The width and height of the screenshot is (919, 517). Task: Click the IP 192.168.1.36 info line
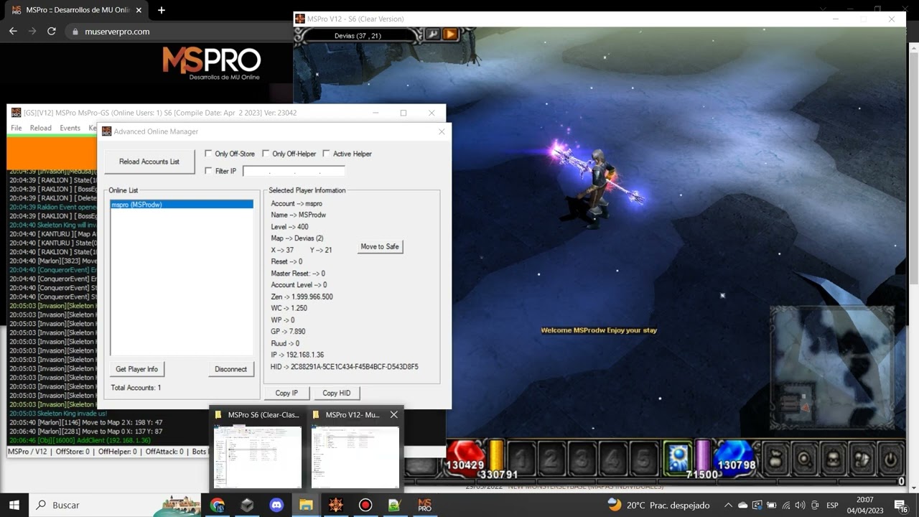[x=297, y=355]
